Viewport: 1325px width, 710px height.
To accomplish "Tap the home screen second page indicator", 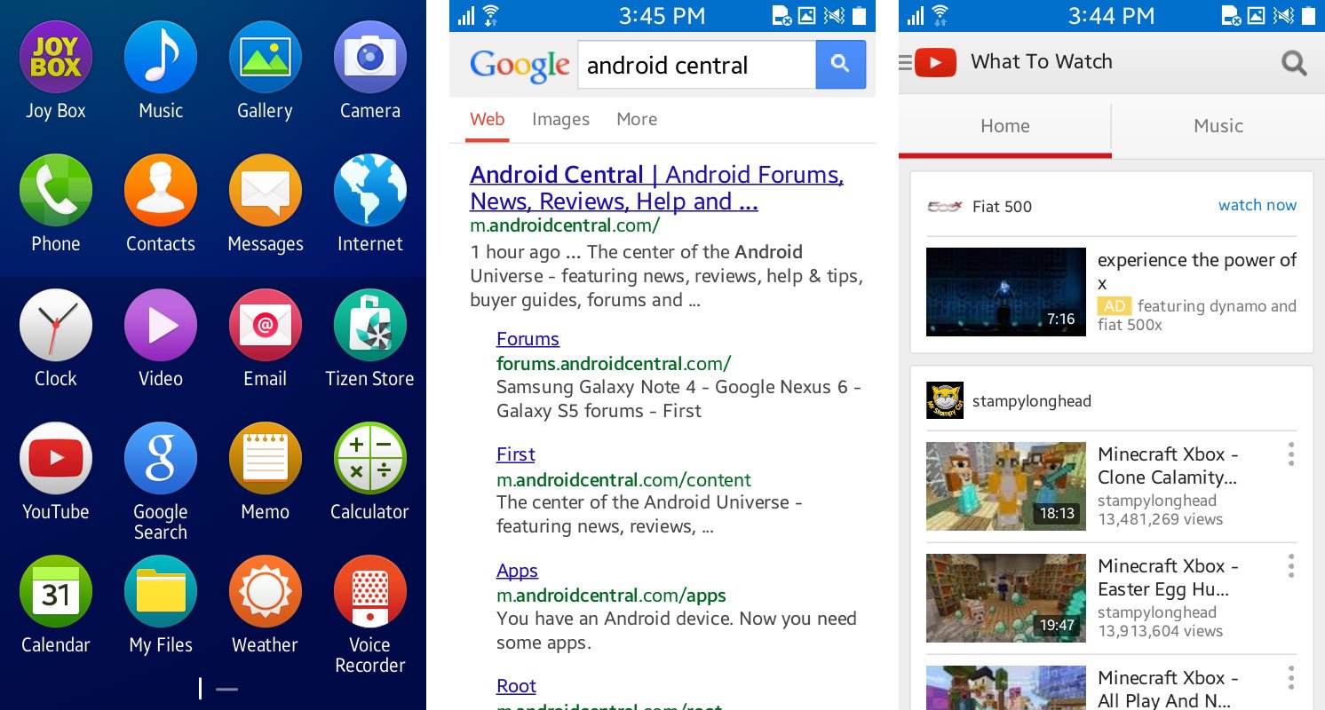I will click(226, 689).
